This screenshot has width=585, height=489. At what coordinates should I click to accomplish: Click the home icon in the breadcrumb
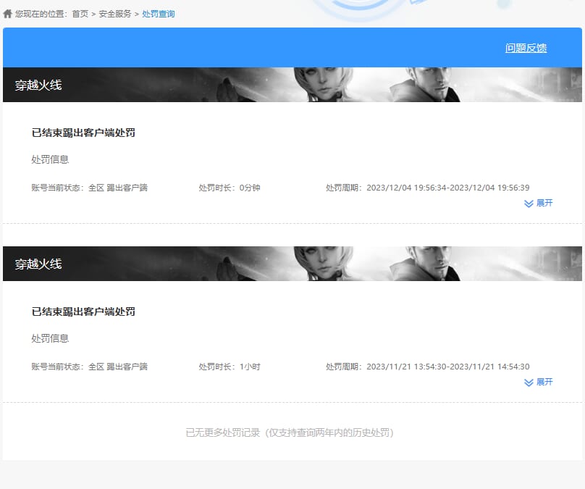[7, 14]
